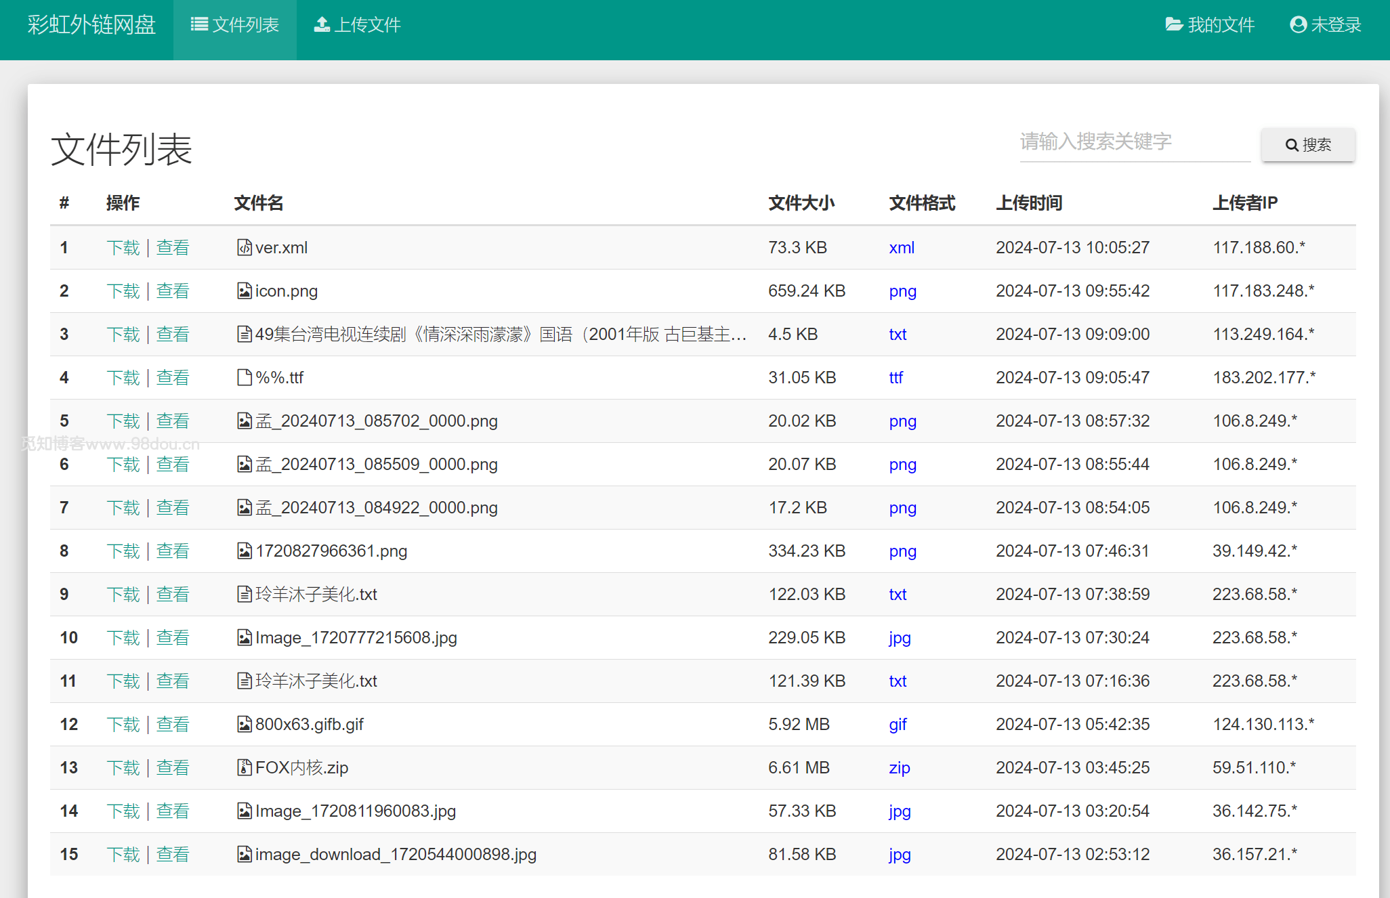Click image icon beside 孟_20240713_084922_0000.png
The height and width of the screenshot is (898, 1390).
(x=245, y=508)
